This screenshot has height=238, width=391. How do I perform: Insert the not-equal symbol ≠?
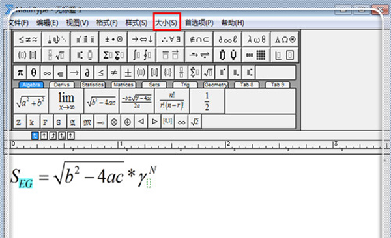114,72
